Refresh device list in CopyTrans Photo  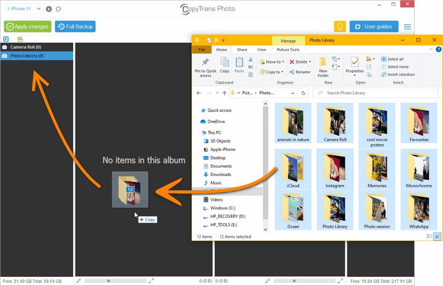58,9
